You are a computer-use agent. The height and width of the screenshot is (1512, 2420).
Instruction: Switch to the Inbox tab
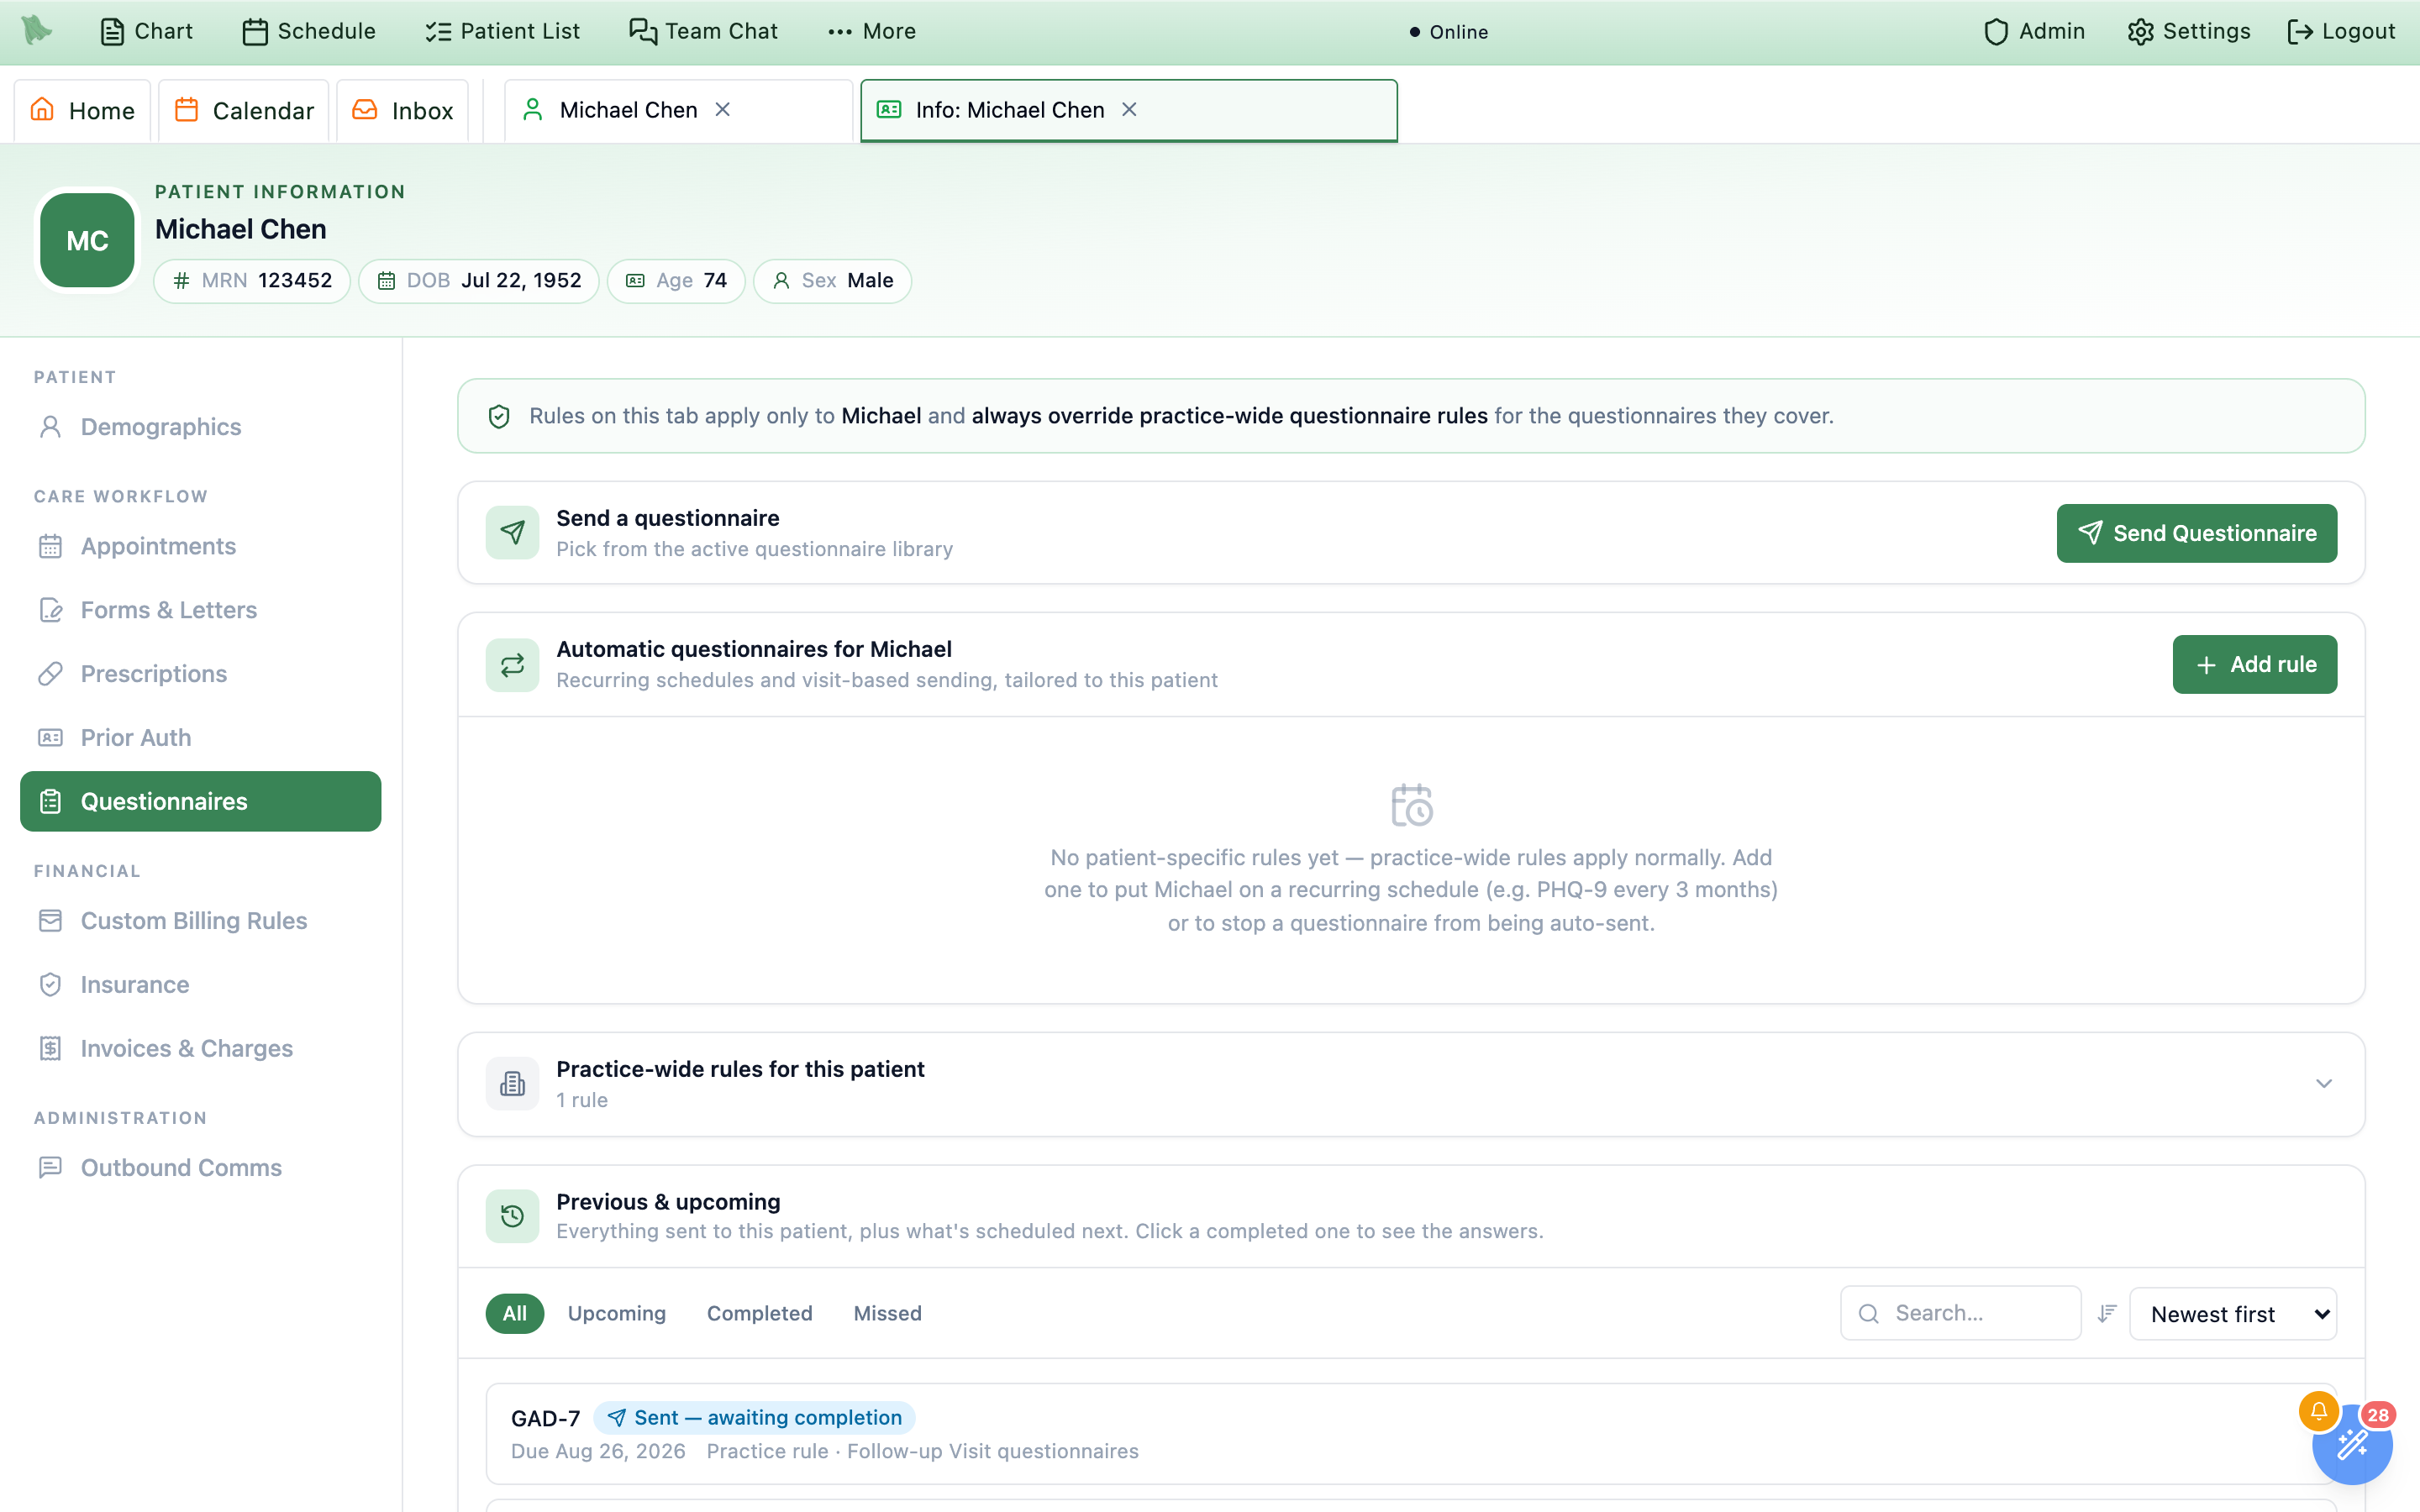(403, 110)
